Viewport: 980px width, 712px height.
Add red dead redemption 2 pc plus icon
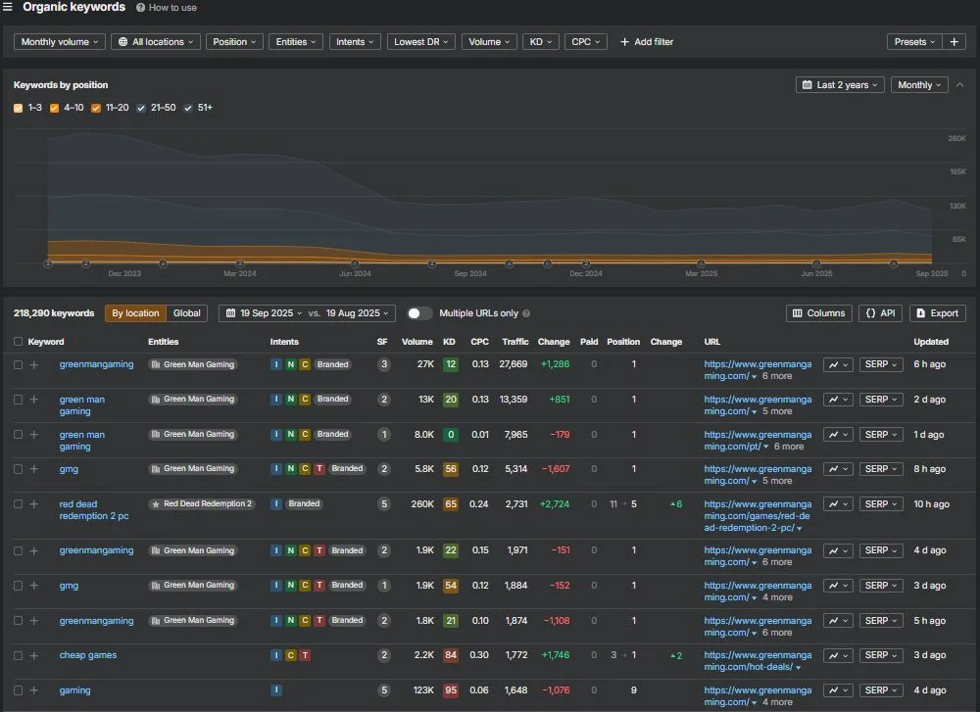(x=33, y=504)
